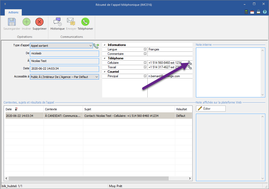Viewport: 269px width, 189px height.
Task: Click the De field containing nicolasb
Action: pyautogui.click(x=65, y=54)
